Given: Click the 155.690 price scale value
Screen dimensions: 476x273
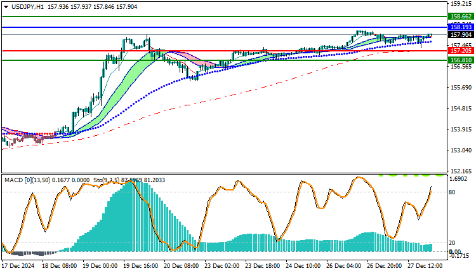Looking at the screenshot, I should pos(461,88).
